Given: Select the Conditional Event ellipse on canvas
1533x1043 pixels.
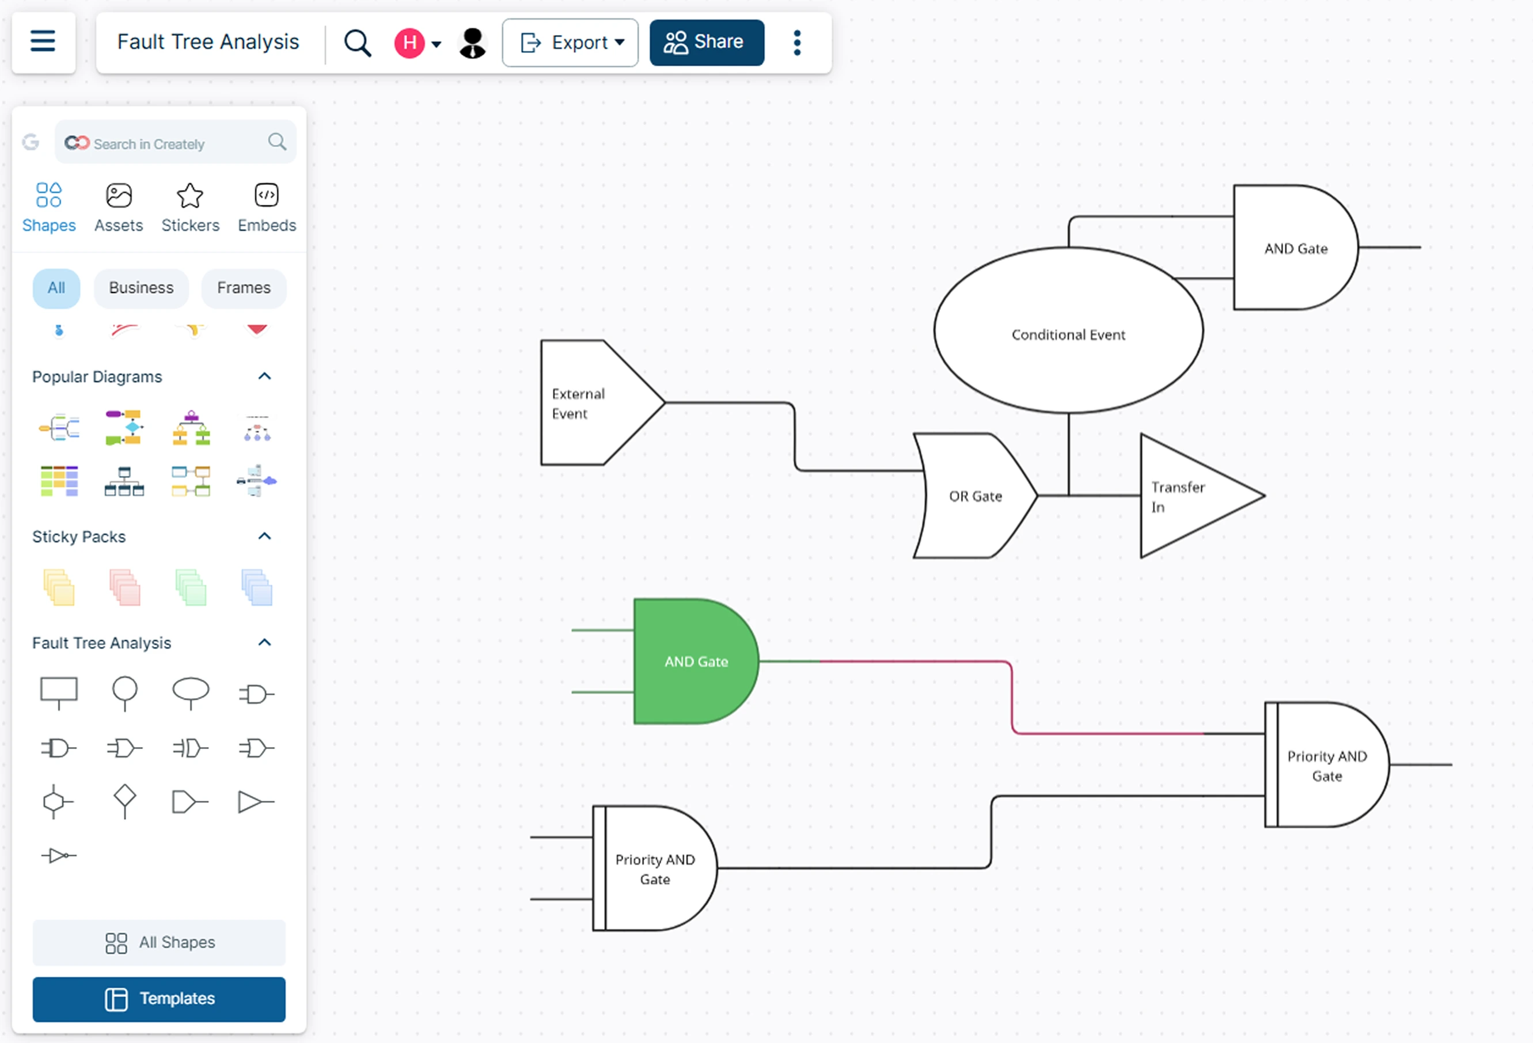Looking at the screenshot, I should (1069, 330).
